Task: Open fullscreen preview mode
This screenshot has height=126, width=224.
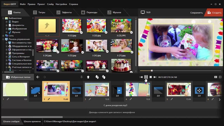Action: (220, 77)
